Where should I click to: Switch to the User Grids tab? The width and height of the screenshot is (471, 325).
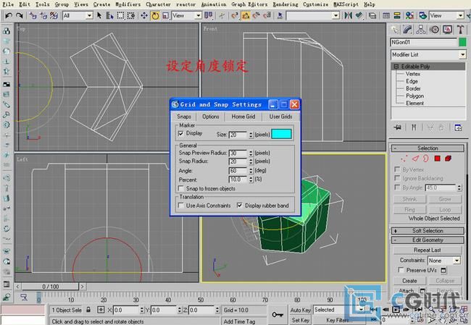tap(280, 117)
